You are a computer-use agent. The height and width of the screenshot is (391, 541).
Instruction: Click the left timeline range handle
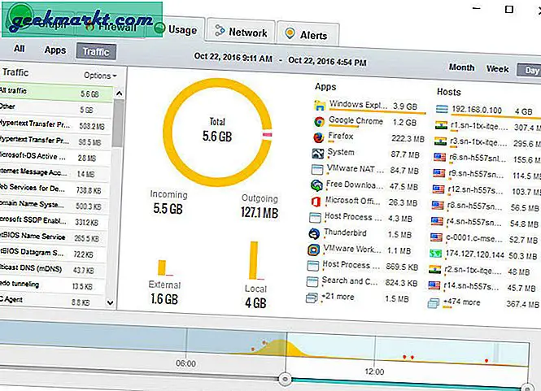click(285, 379)
